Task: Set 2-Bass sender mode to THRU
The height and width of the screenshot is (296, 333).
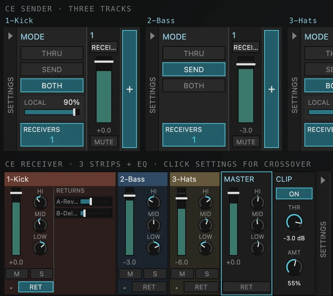Action: click(194, 53)
